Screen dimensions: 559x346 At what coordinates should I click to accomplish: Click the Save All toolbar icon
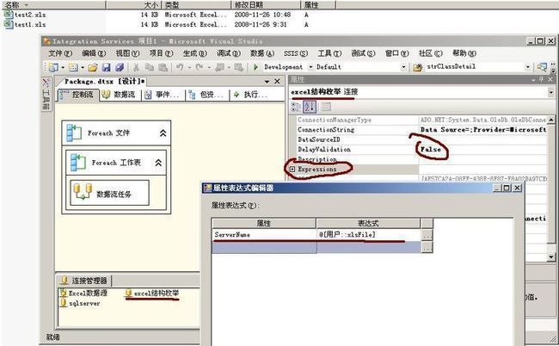click(120, 67)
